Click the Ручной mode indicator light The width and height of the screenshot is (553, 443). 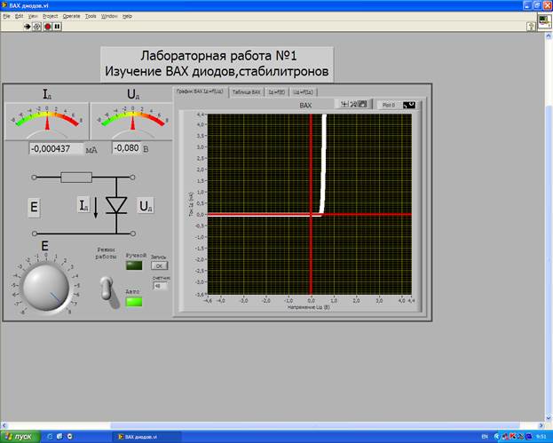(x=134, y=265)
